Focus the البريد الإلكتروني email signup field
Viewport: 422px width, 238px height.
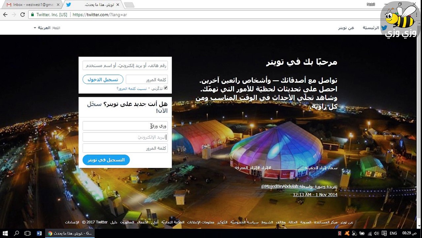pyautogui.click(x=125, y=137)
